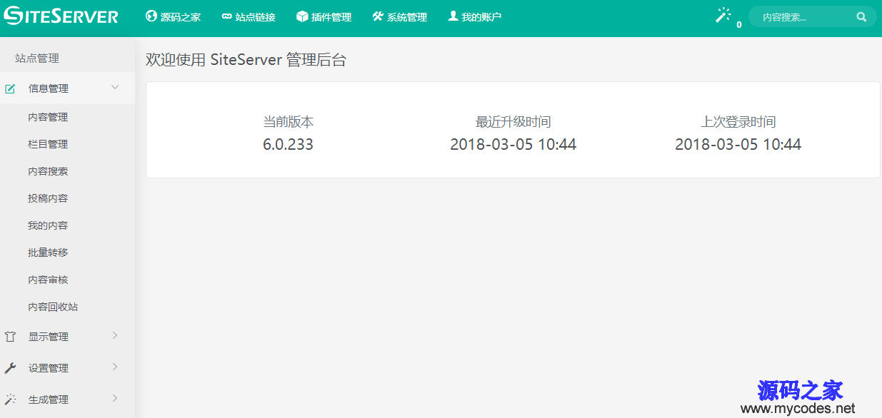The height and width of the screenshot is (418, 882).
Task: Click the 0 counter beside the wand
Action: click(738, 24)
